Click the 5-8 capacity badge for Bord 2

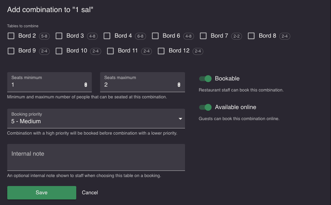44,36
